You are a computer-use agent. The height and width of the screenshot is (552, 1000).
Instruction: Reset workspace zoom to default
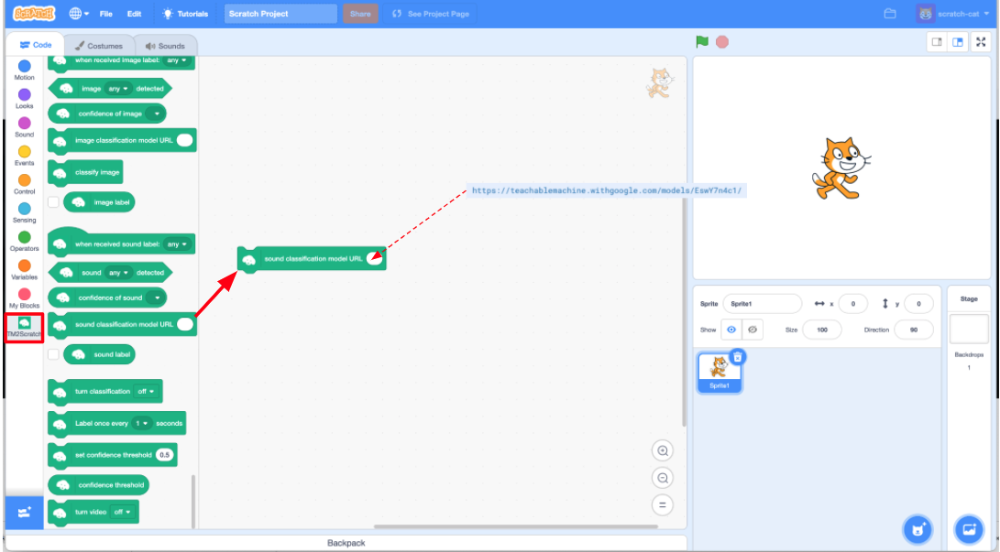pyautogui.click(x=663, y=505)
